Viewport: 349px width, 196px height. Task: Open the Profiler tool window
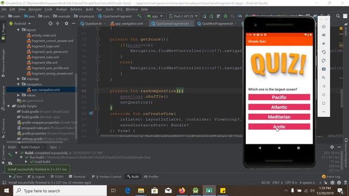click(x=151, y=176)
